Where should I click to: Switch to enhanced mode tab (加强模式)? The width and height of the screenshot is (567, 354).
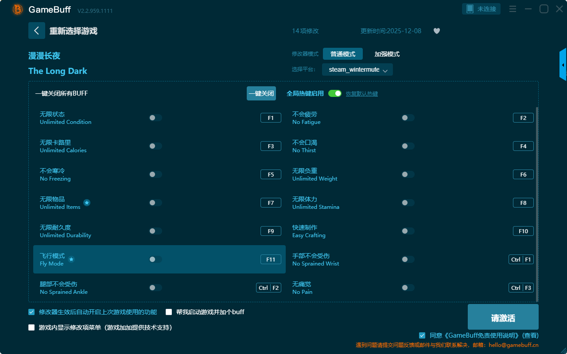(387, 54)
